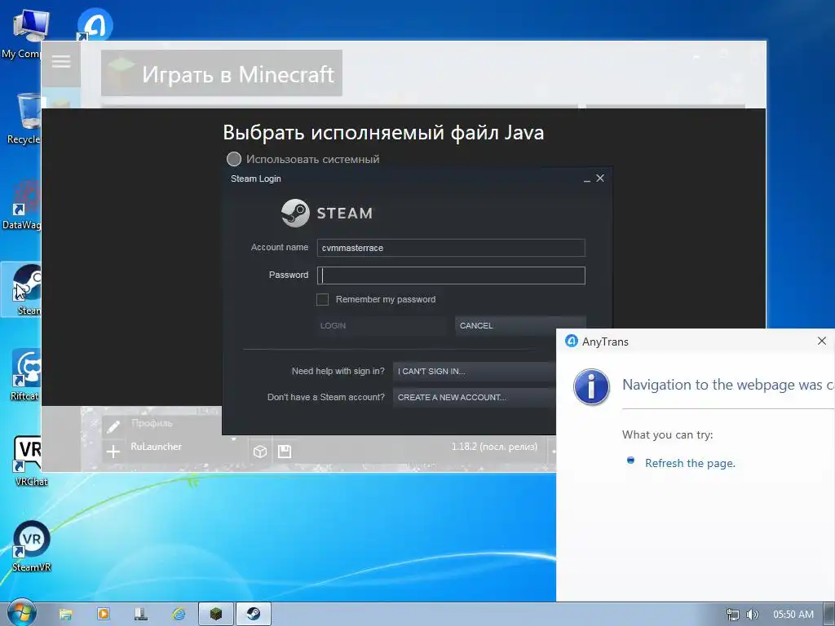Open the Recycle Bin desktop icon
The image size is (835, 626).
(x=25, y=118)
